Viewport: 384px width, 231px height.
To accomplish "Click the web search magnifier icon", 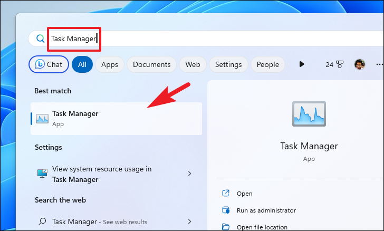I will pos(42,222).
